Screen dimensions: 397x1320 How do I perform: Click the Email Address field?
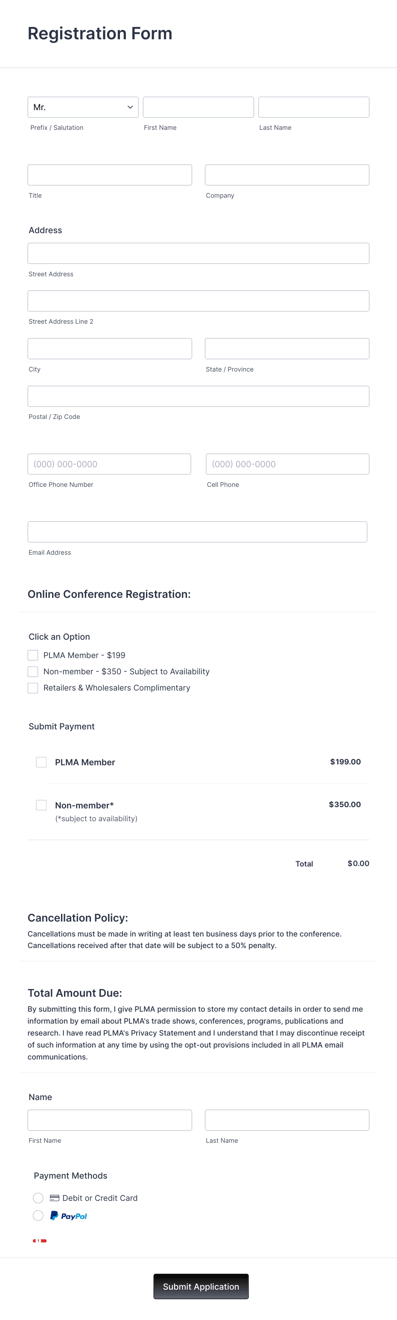tap(197, 531)
